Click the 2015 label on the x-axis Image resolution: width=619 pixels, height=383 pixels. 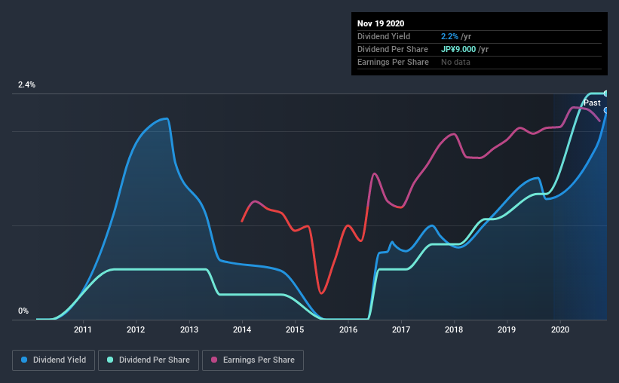[x=295, y=329]
